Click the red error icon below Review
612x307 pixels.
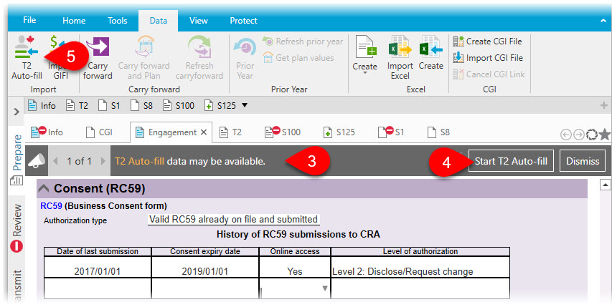17,246
